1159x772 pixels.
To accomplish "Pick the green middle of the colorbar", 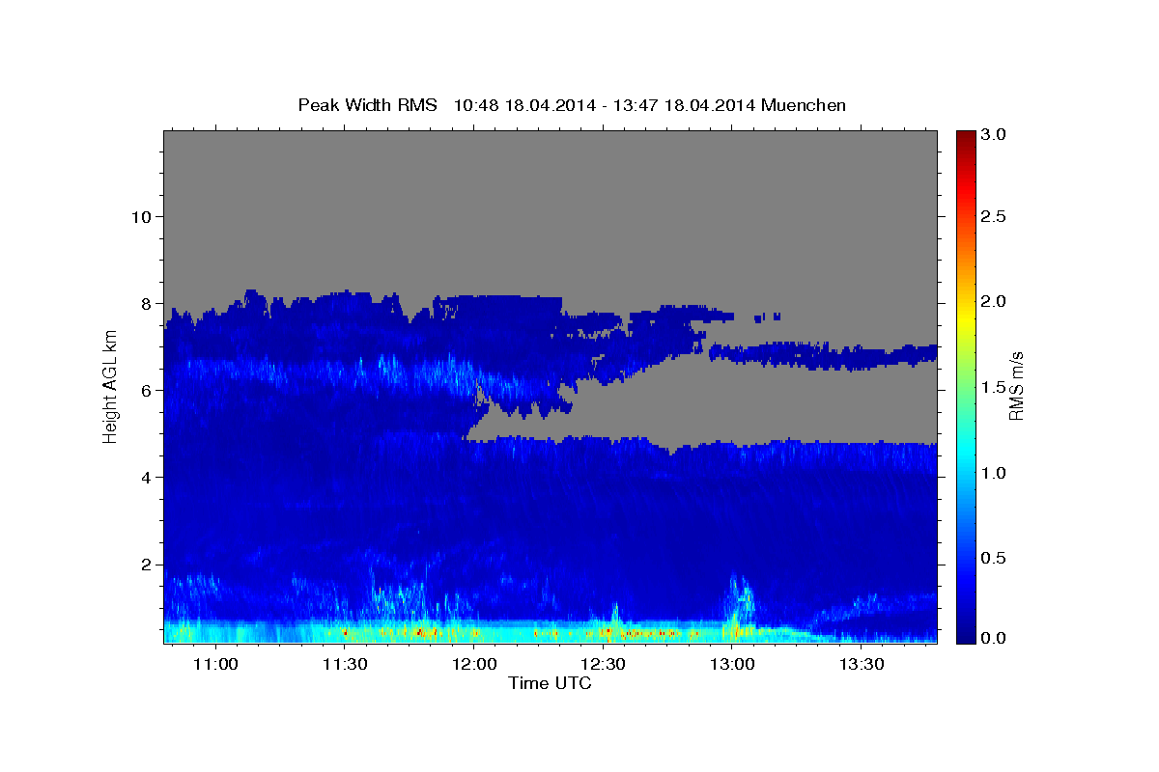I will (x=965, y=386).
